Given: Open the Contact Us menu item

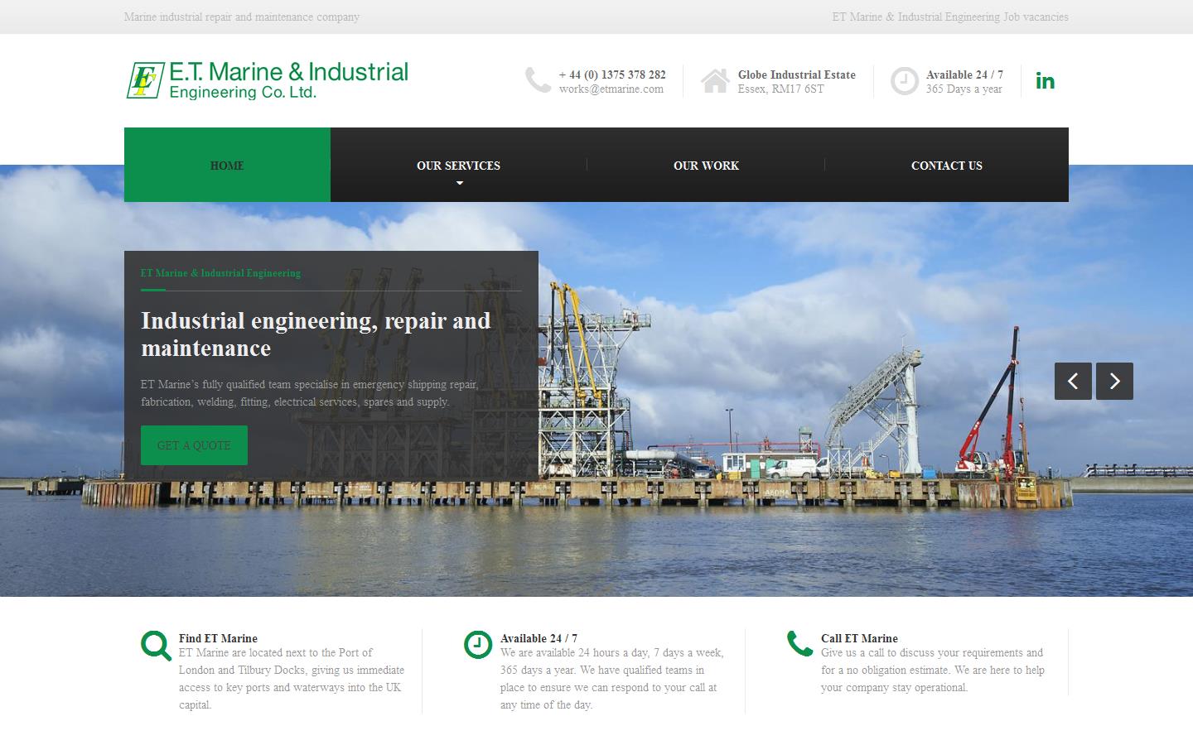Looking at the screenshot, I should click(x=947, y=166).
